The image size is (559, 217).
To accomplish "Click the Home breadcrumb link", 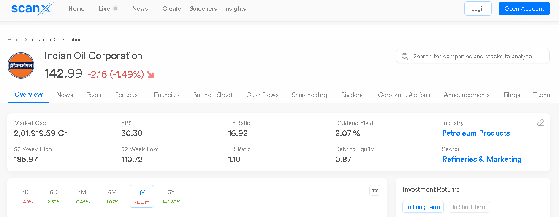I will (x=14, y=40).
